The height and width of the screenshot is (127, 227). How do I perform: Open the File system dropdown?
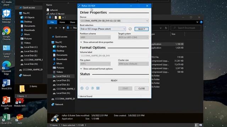(x=95, y=64)
